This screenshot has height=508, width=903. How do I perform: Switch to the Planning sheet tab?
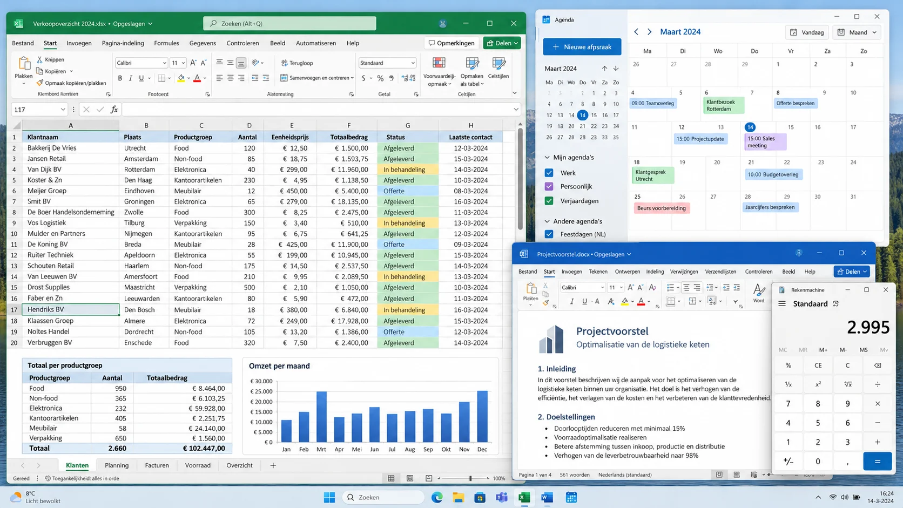point(117,465)
